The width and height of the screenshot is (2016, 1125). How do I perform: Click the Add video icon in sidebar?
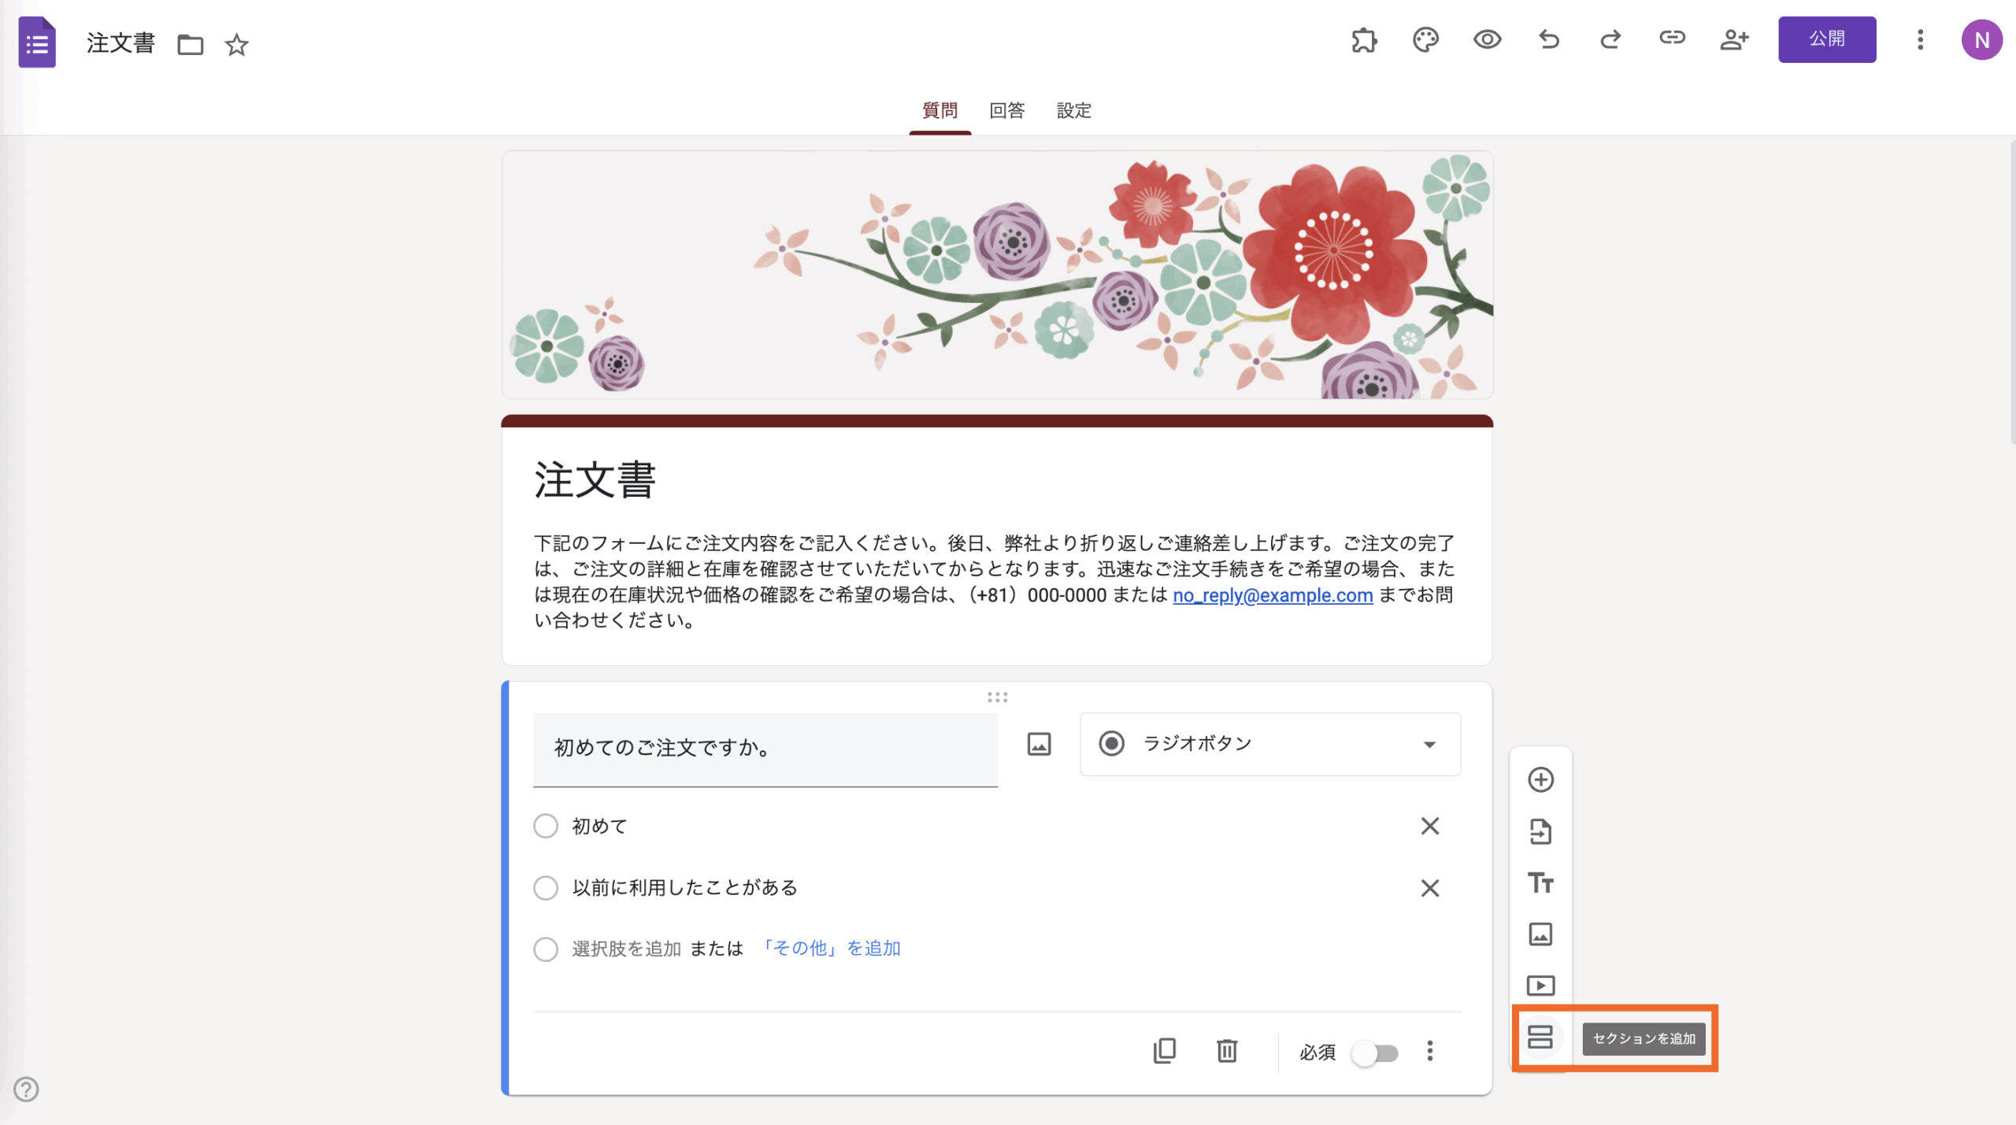[1540, 985]
